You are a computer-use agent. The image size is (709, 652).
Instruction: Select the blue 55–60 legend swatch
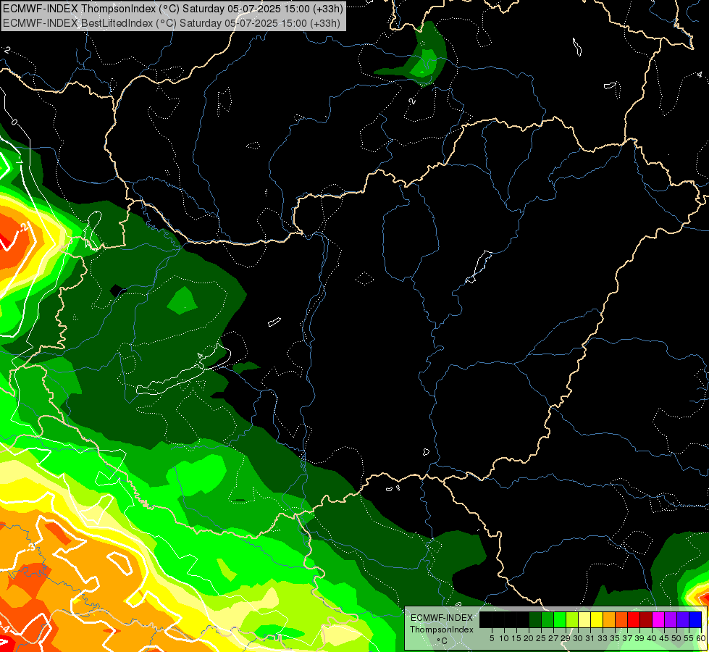point(695,619)
